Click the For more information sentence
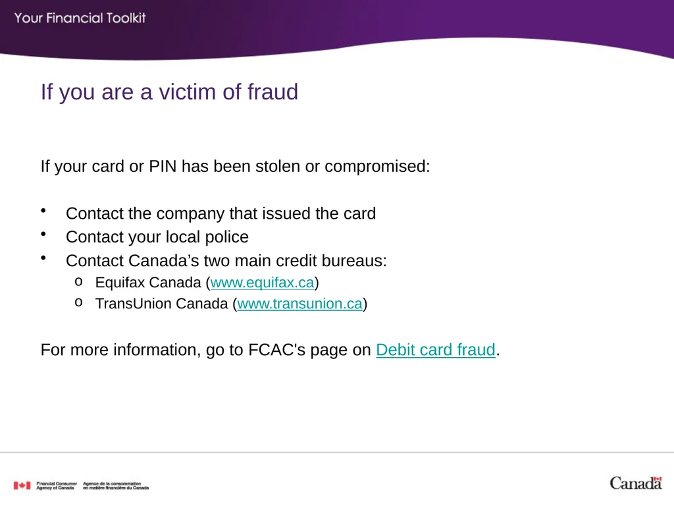Screen dimensions: 674x506 [271, 350]
